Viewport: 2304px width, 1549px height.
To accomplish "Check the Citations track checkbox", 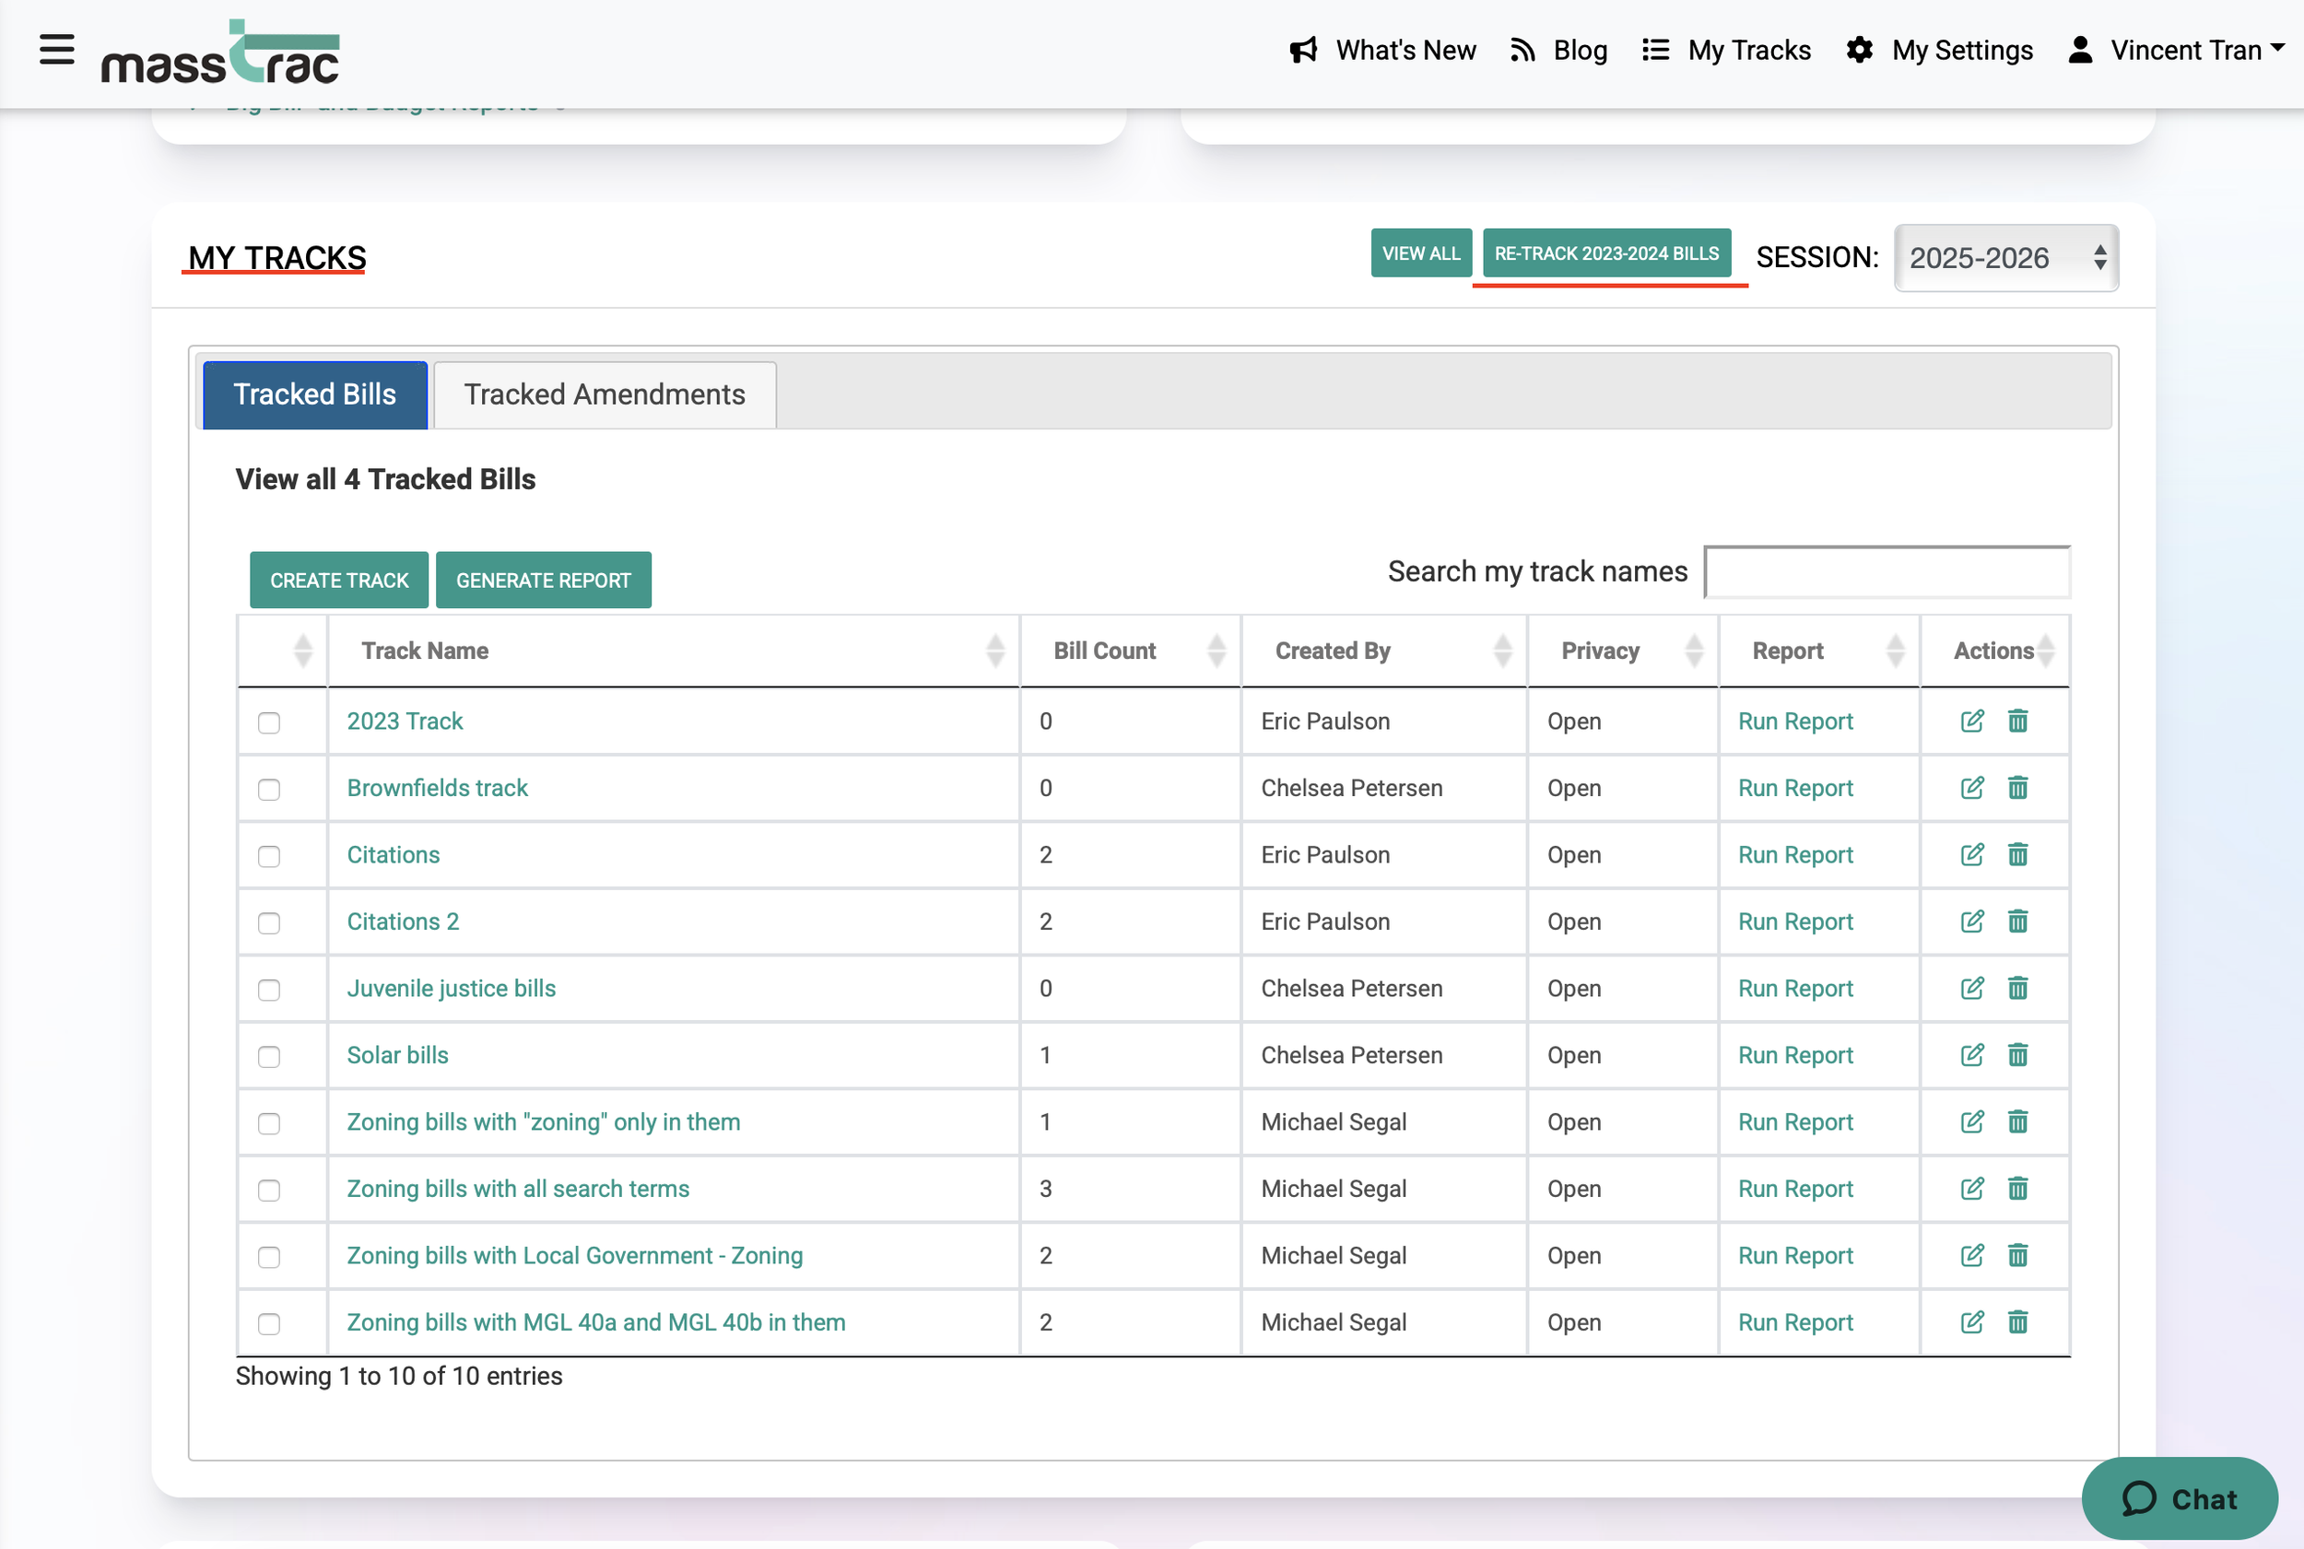I will point(269,856).
